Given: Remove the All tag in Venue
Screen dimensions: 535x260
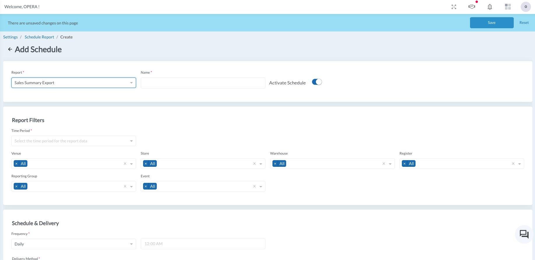Looking at the screenshot, I should coord(16,164).
